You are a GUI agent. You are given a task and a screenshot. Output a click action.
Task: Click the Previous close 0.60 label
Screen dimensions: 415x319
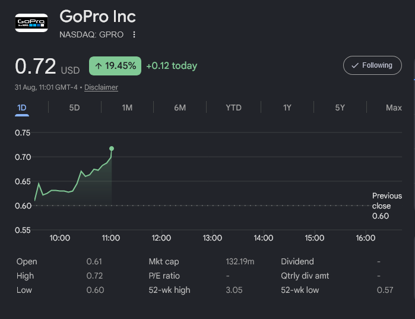(387, 206)
